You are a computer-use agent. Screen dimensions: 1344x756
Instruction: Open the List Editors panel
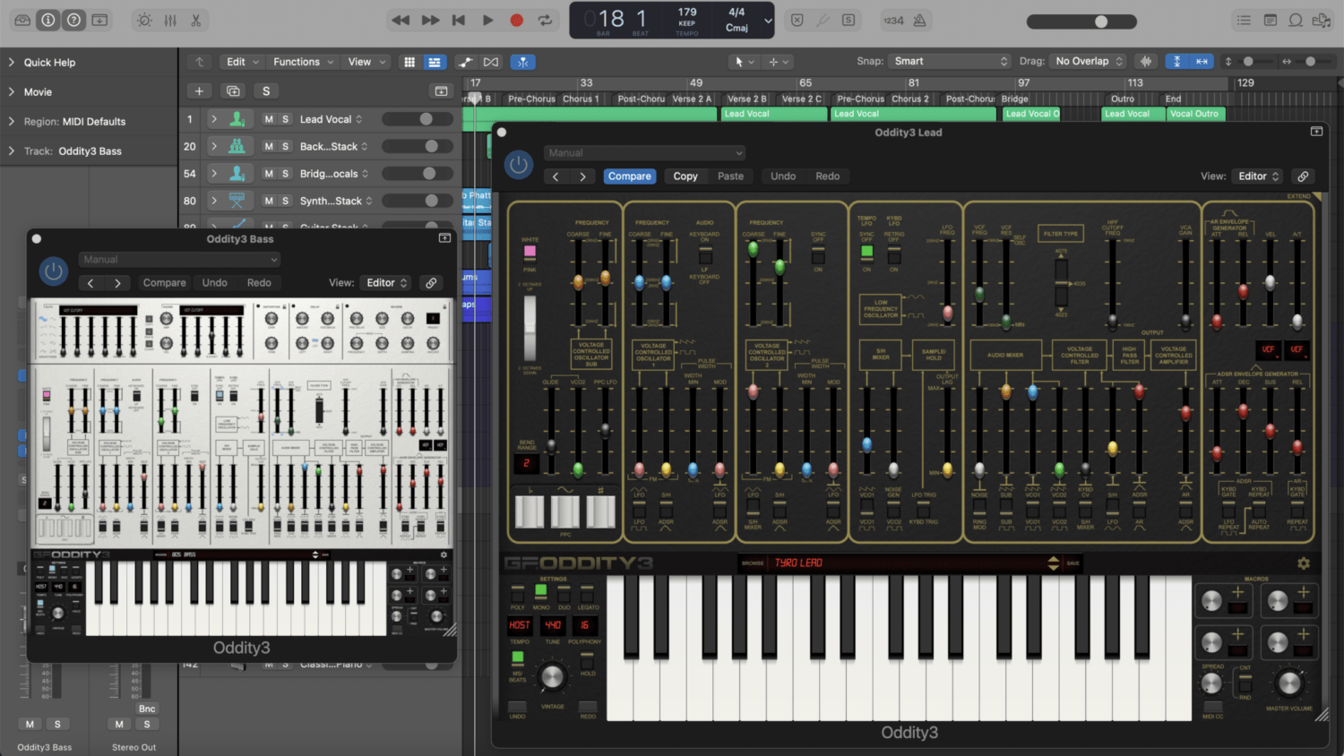(1244, 20)
